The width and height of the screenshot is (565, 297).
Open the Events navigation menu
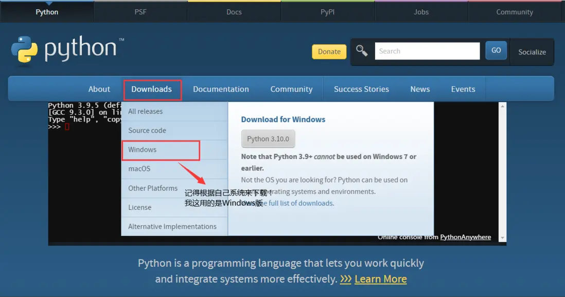pyautogui.click(x=463, y=89)
